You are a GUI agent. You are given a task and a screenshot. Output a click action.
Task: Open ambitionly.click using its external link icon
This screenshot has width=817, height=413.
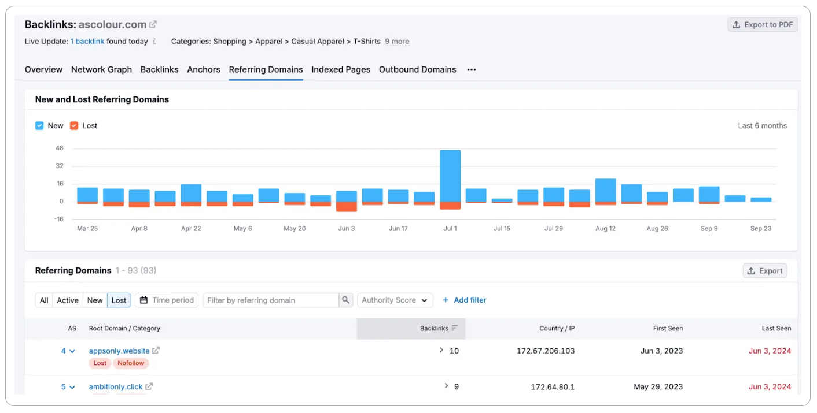coord(149,386)
